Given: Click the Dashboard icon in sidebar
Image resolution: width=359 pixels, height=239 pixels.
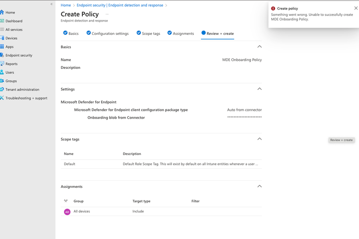Looking at the screenshot, I should pyautogui.click(x=2, y=21).
